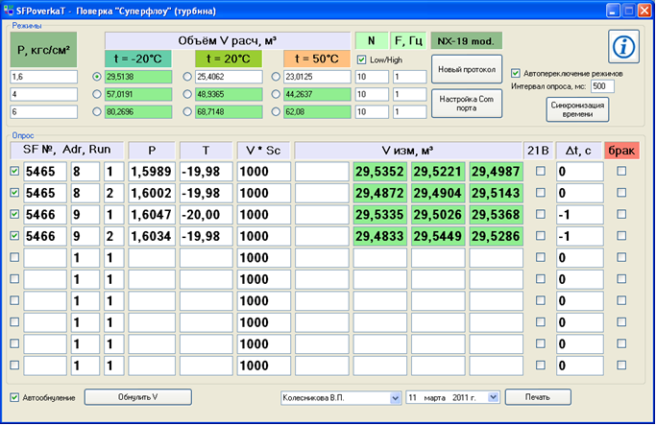Select radio button for volume 57,0191
This screenshot has height=425, width=656.
click(97, 94)
